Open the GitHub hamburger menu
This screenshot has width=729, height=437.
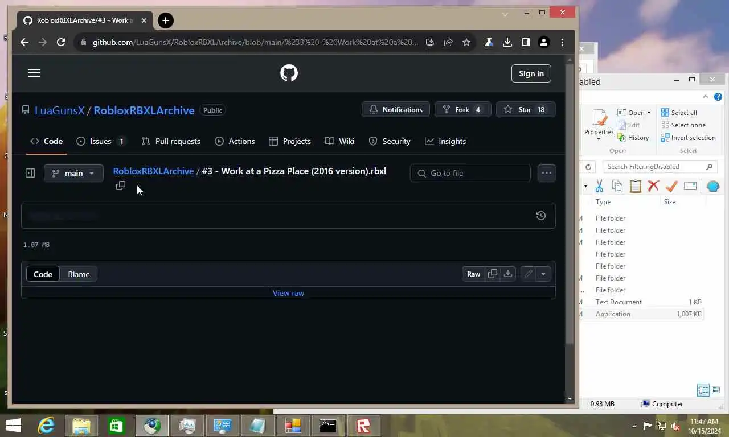[x=34, y=73]
